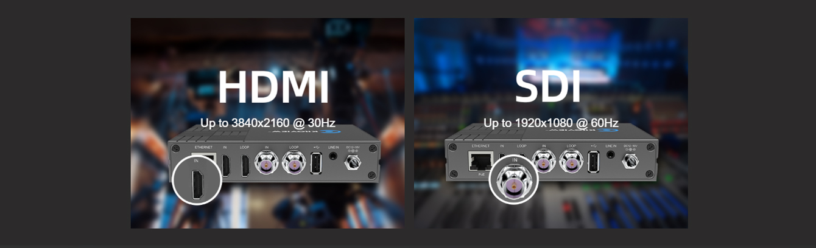Click the large HDMI heading
816x248 pixels.
point(273,88)
